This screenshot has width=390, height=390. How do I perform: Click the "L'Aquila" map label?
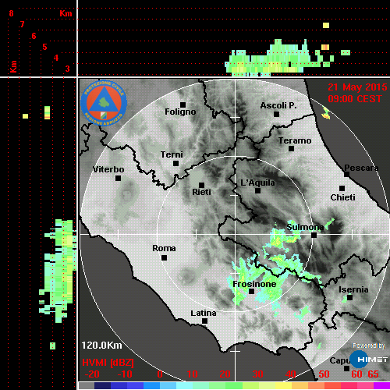click(257, 183)
